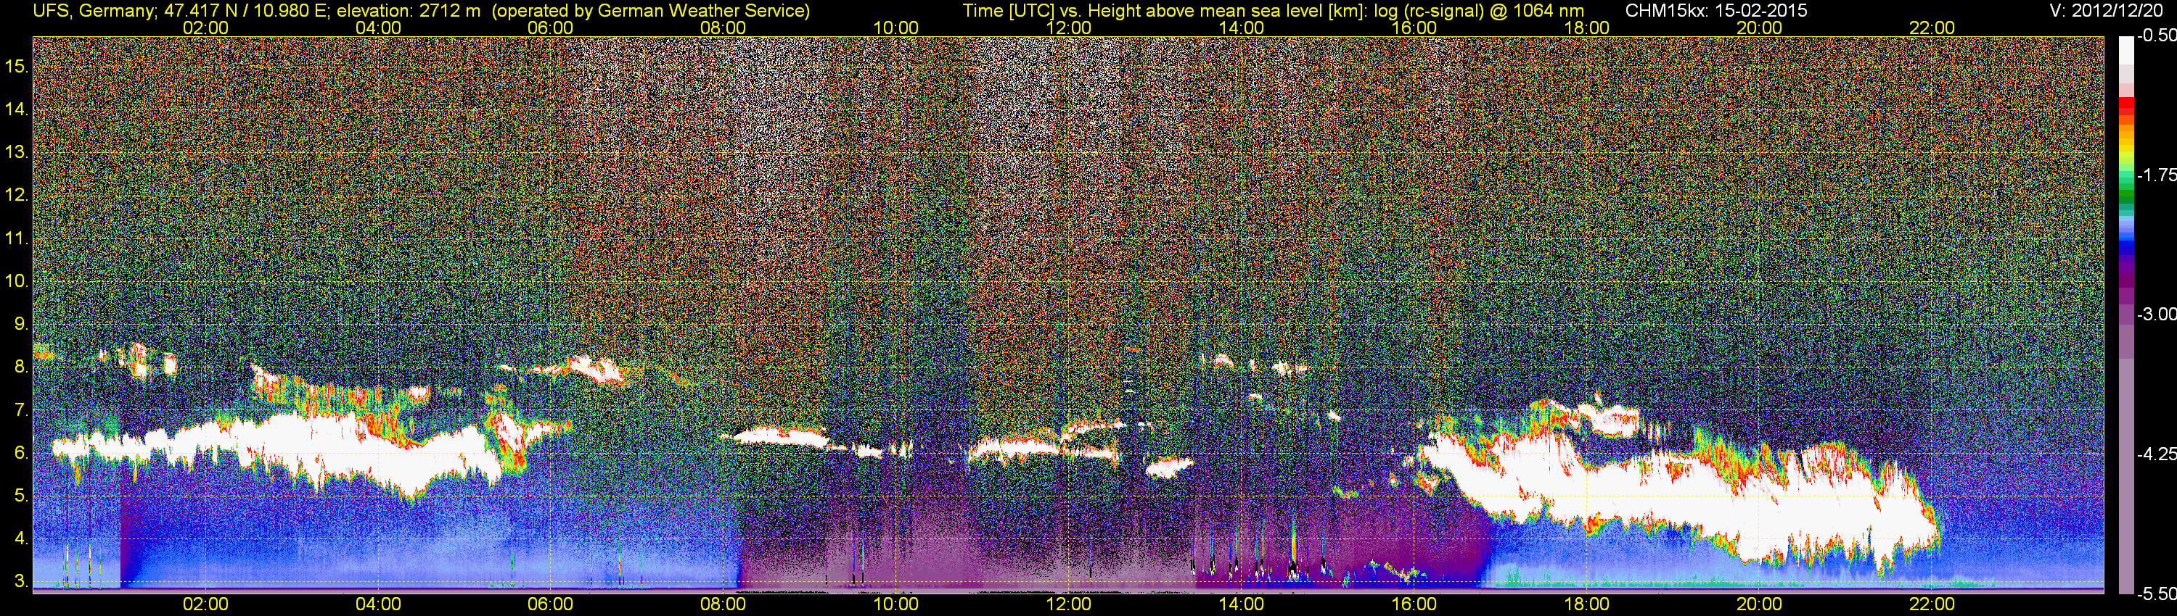
Task: Click the height axis label "6."
Action: (x=21, y=453)
